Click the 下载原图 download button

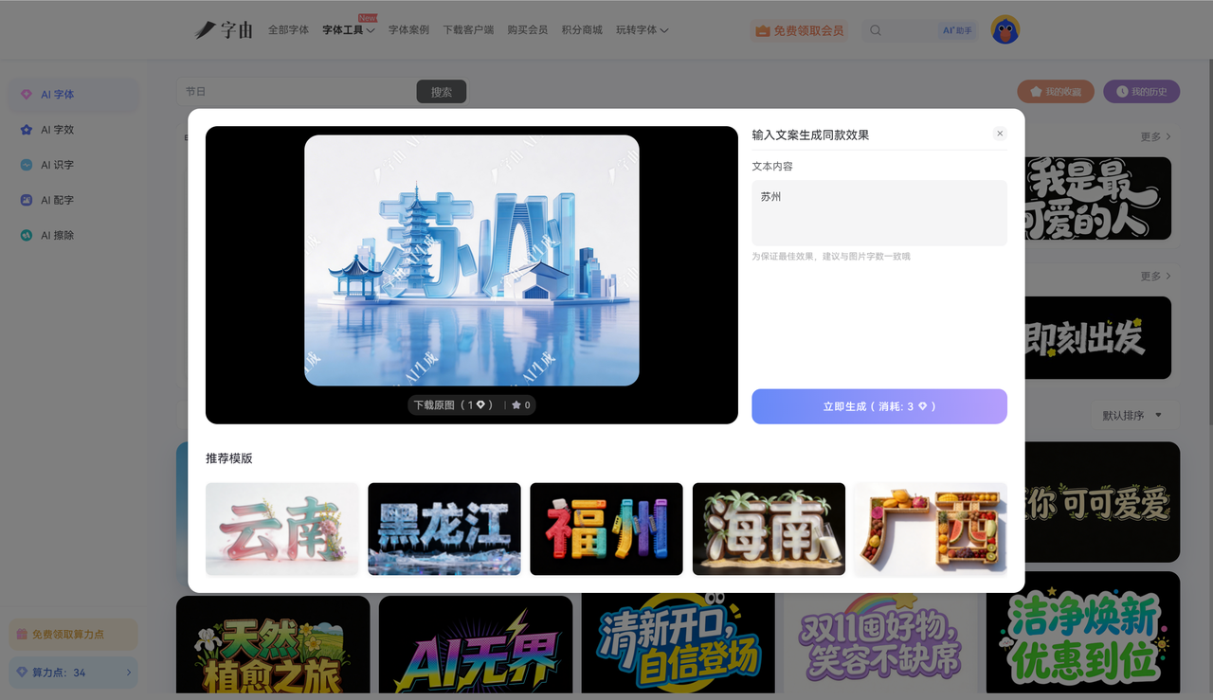pos(453,405)
